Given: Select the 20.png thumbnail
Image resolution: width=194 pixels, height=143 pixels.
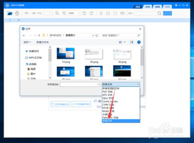Looking at the screenshot, I should [94, 54].
